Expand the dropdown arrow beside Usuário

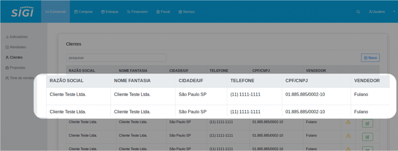(x=394, y=11)
